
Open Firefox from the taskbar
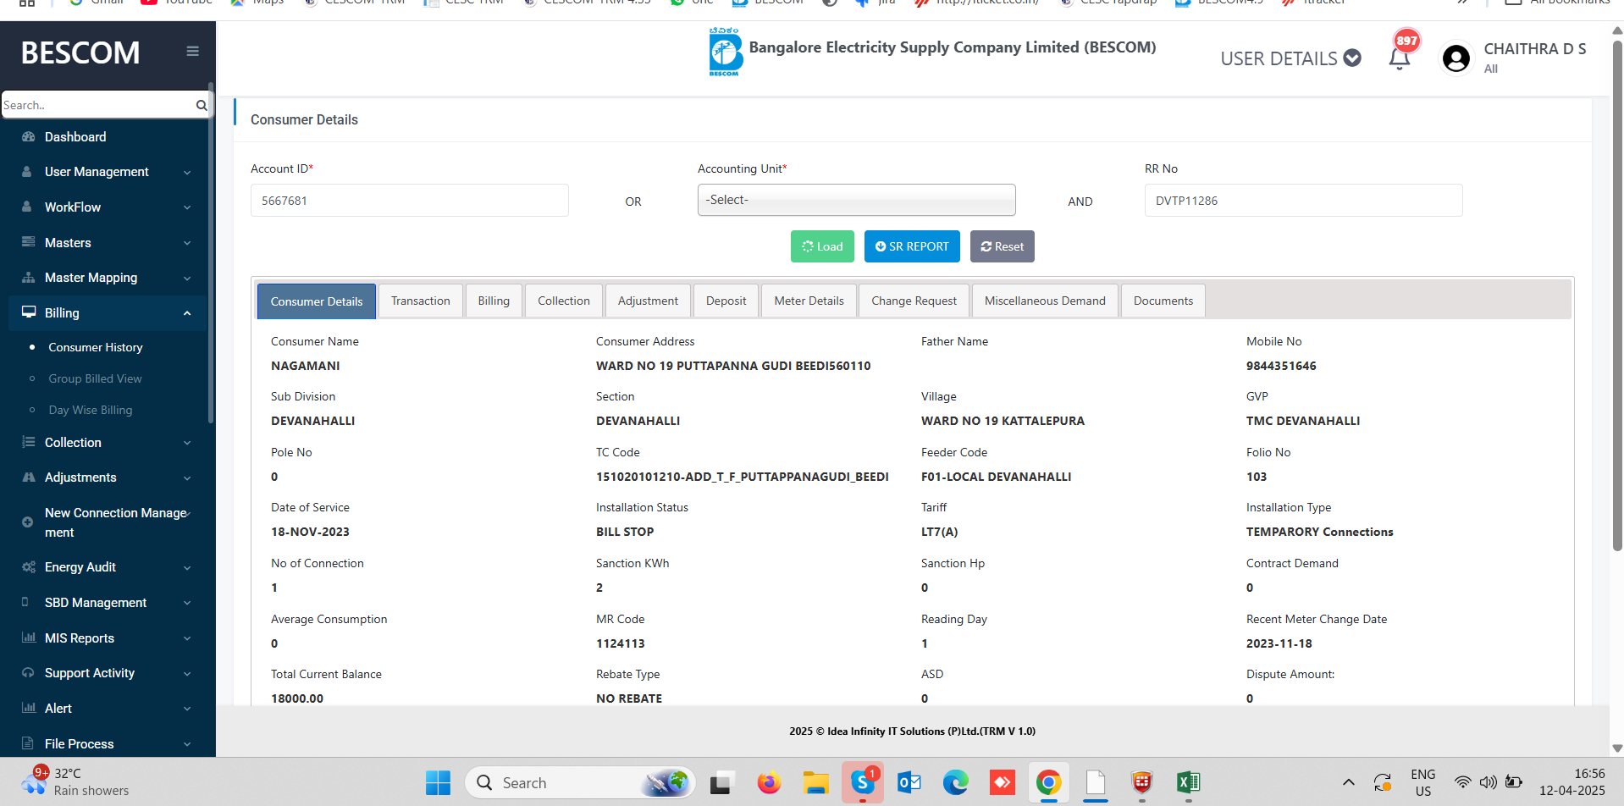(x=769, y=783)
